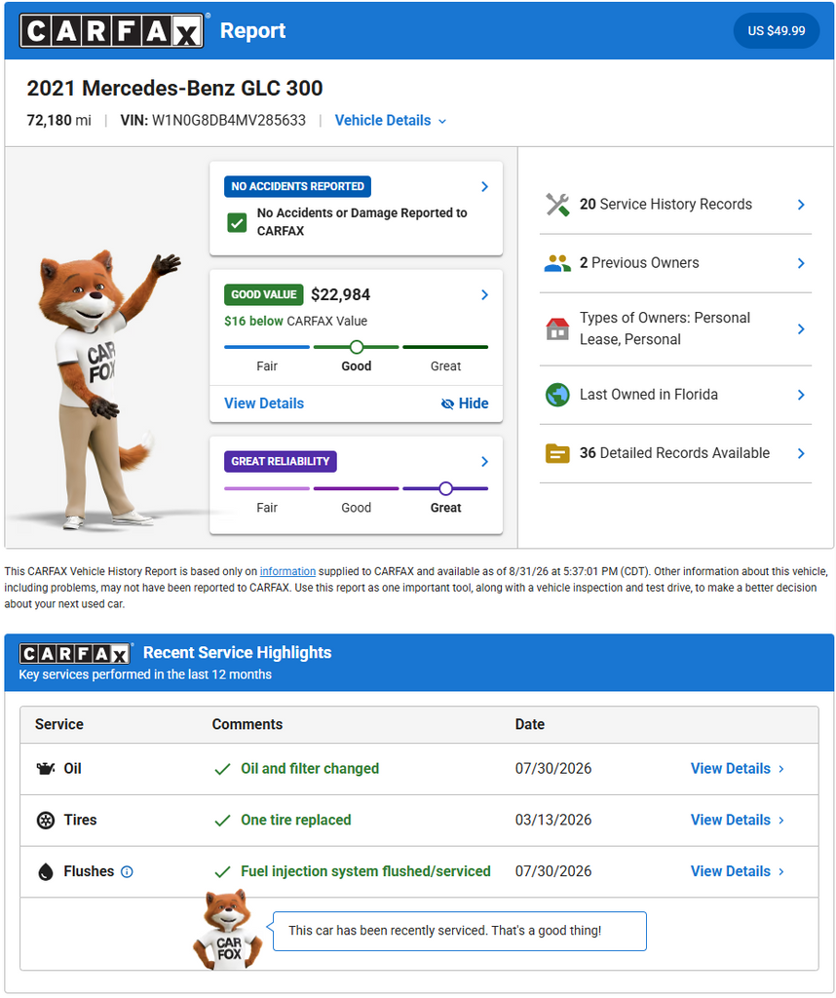Click the '$16 below CARFAX Value' text

[296, 322]
